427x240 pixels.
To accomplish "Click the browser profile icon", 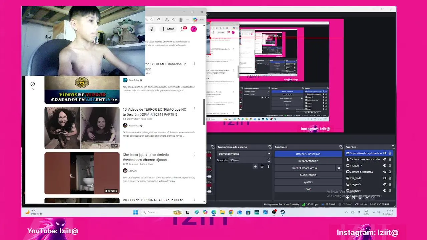I will [181, 20].
